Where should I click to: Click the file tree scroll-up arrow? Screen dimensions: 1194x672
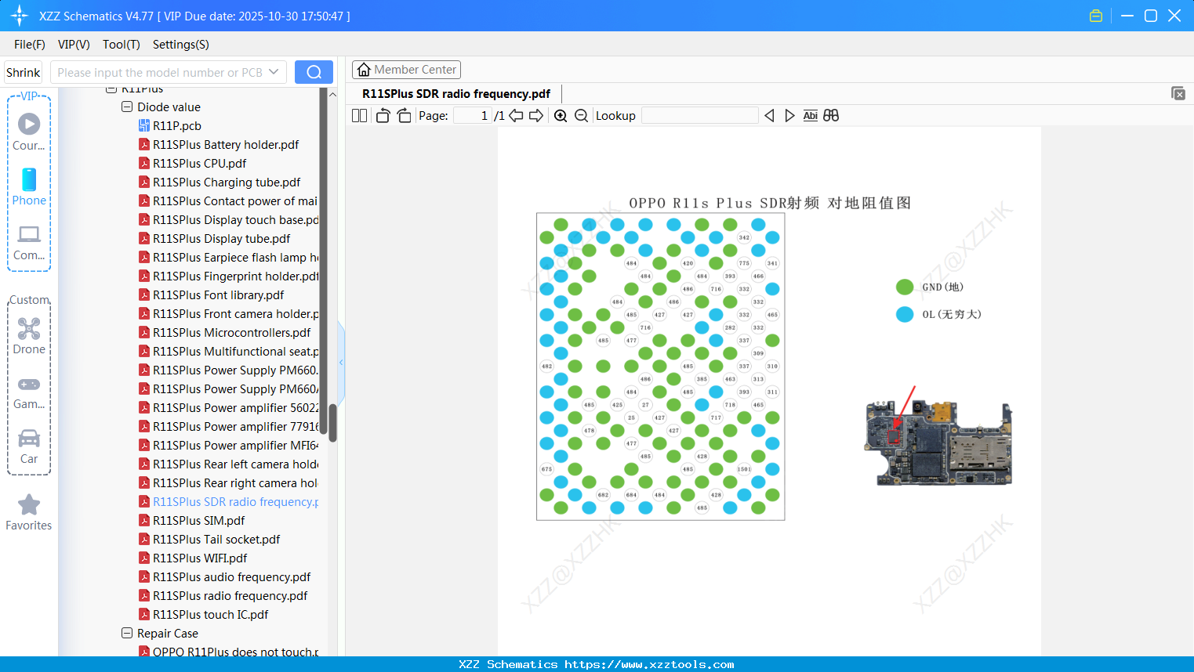[x=332, y=94]
